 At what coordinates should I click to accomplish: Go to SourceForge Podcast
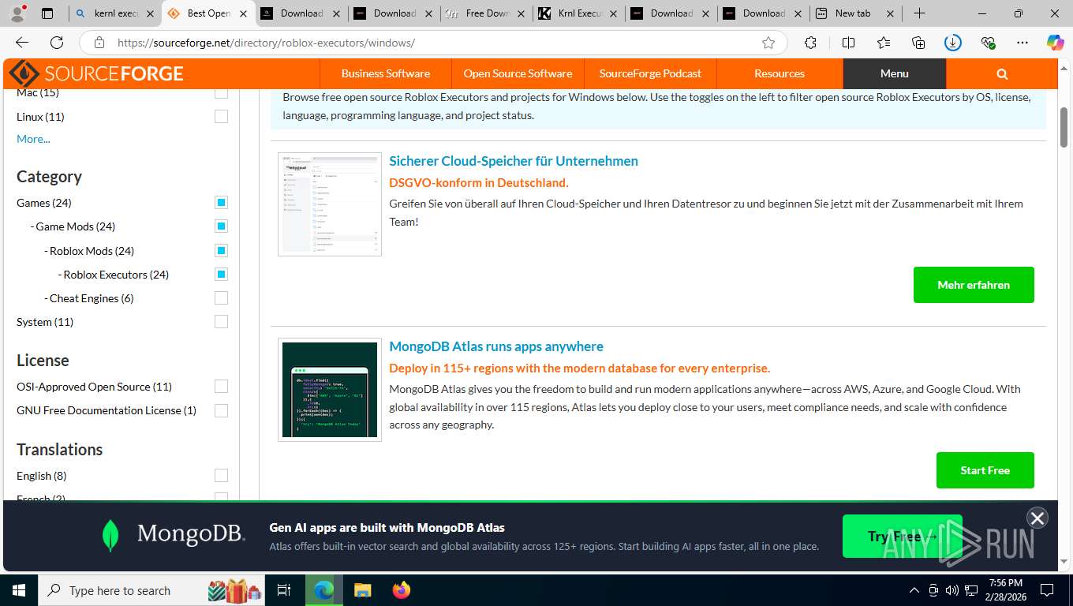(x=650, y=73)
